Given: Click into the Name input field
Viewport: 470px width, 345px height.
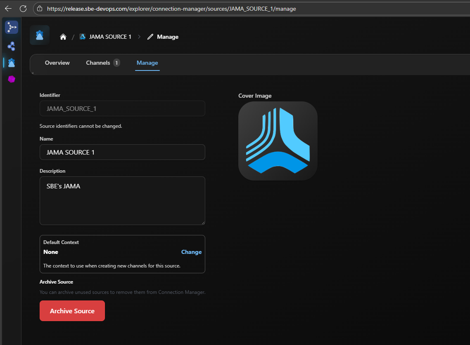Looking at the screenshot, I should pyautogui.click(x=122, y=152).
